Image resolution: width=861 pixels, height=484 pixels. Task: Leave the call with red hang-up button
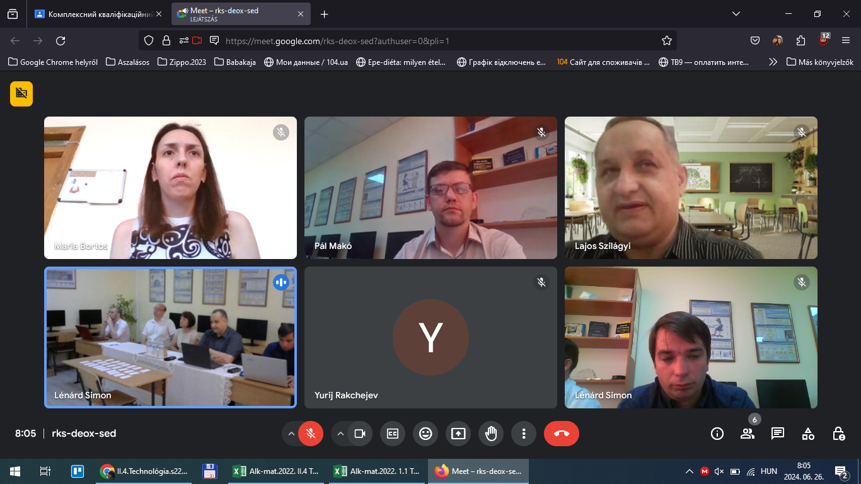tap(562, 434)
